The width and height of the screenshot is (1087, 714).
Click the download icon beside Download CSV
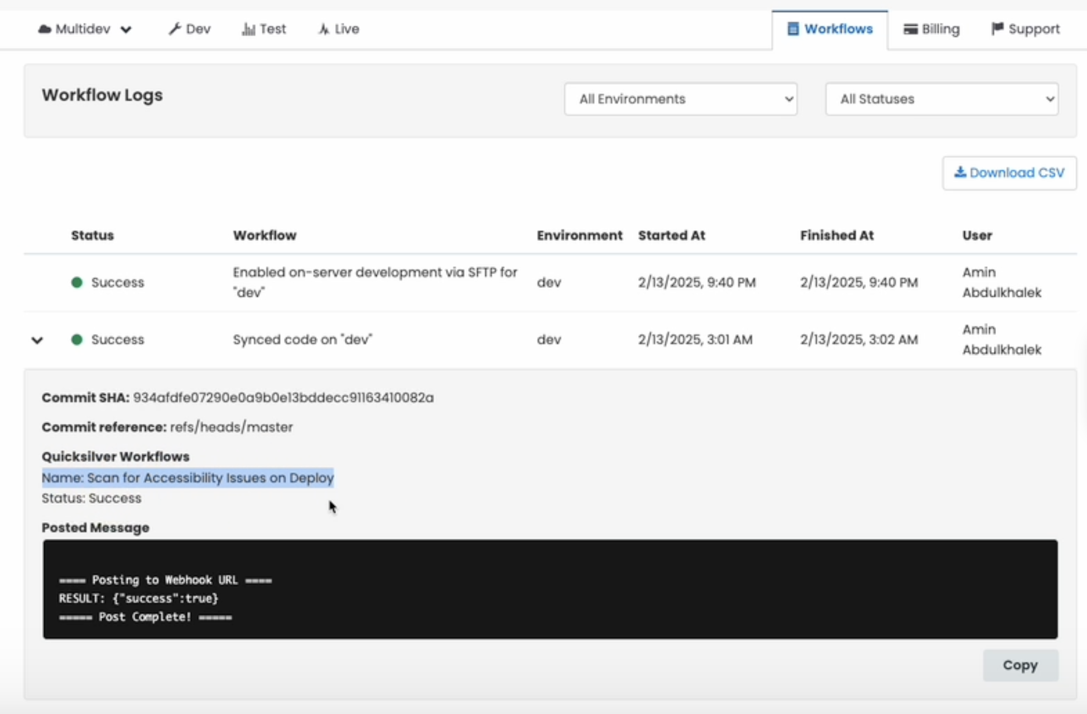[961, 172]
